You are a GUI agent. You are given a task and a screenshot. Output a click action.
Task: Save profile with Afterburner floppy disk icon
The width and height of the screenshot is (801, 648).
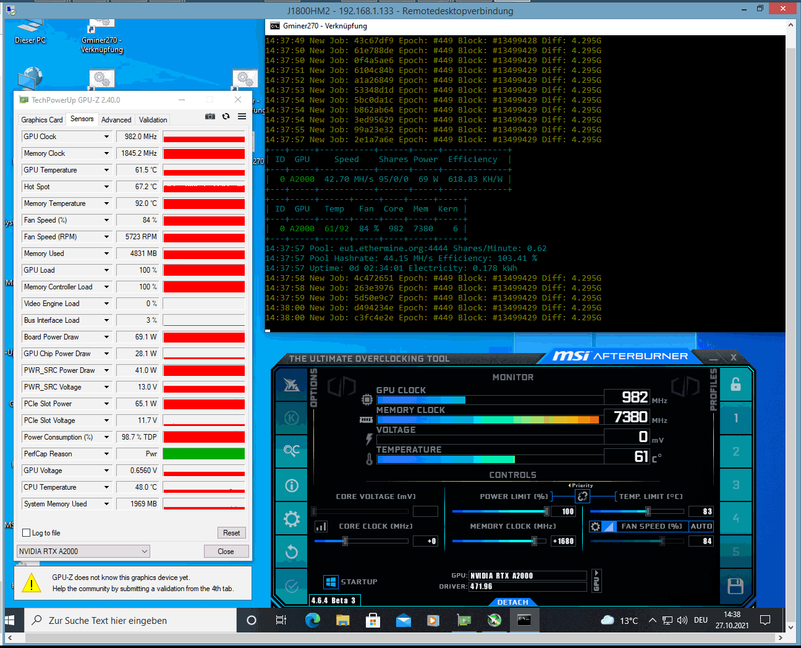[x=735, y=586]
